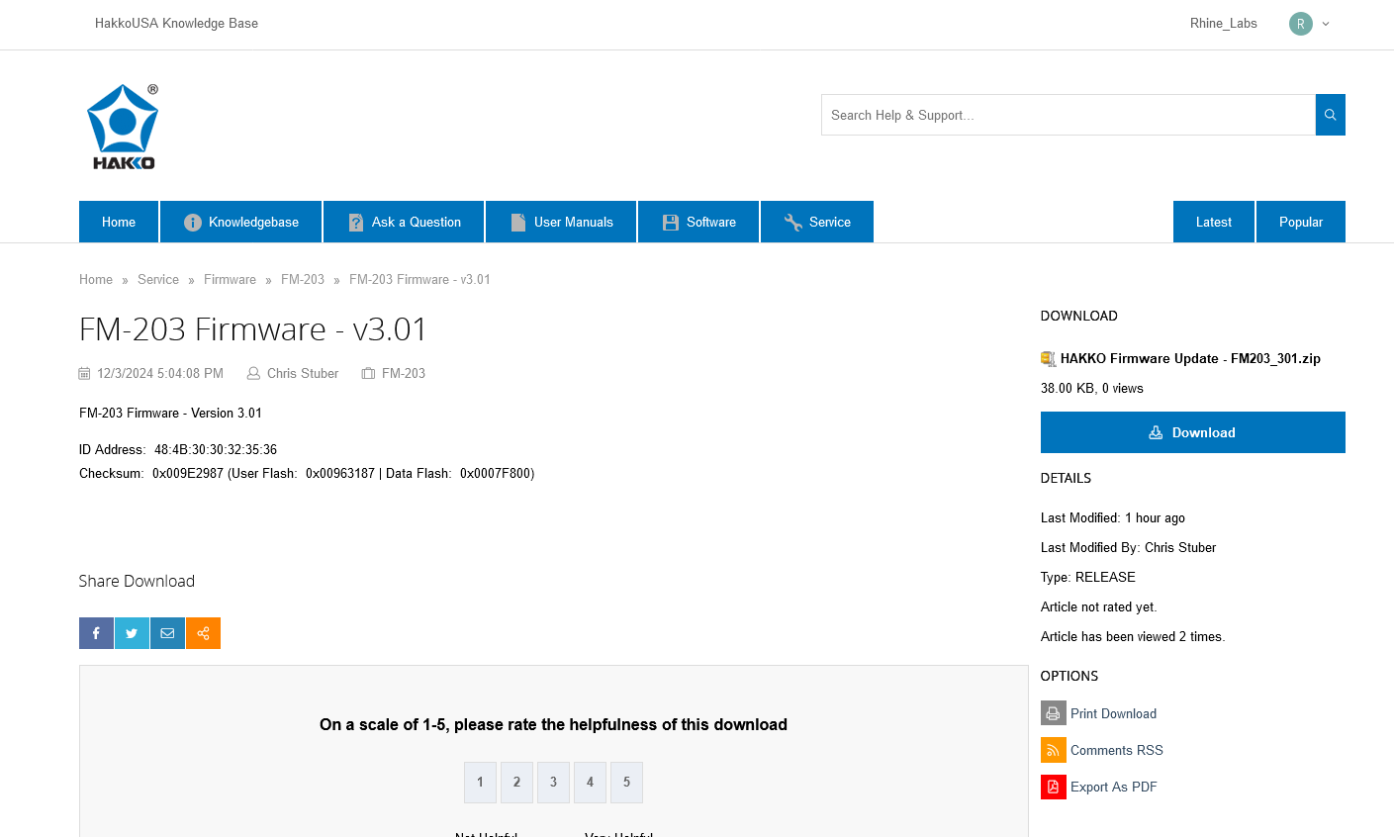
Task: Open the Ask a Question tab
Action: tap(404, 222)
